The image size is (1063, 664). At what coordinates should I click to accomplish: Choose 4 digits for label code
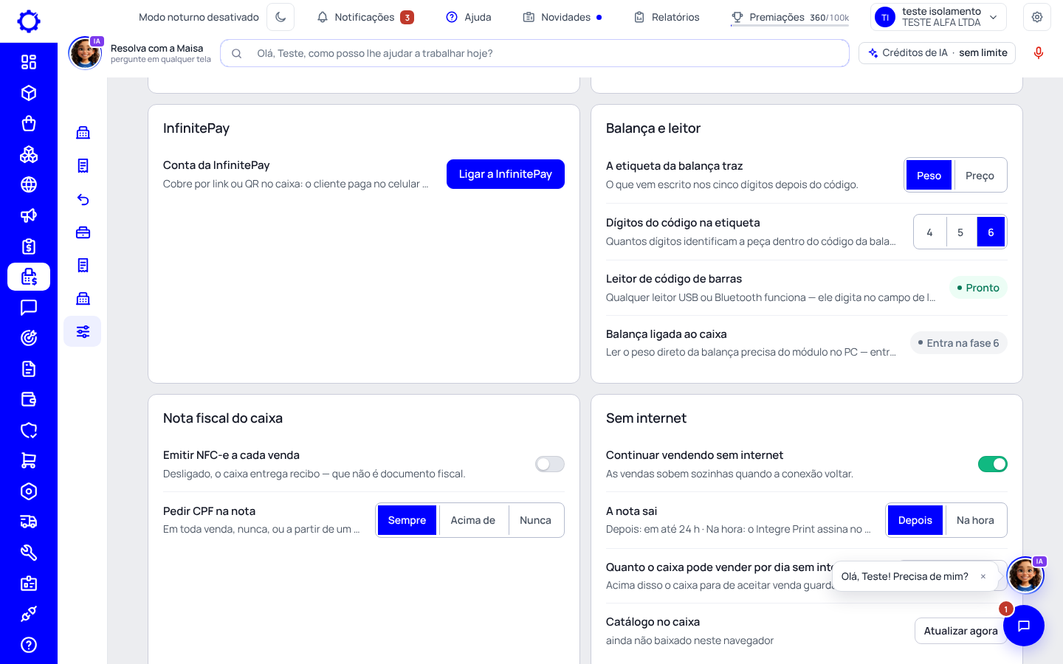[929, 232]
